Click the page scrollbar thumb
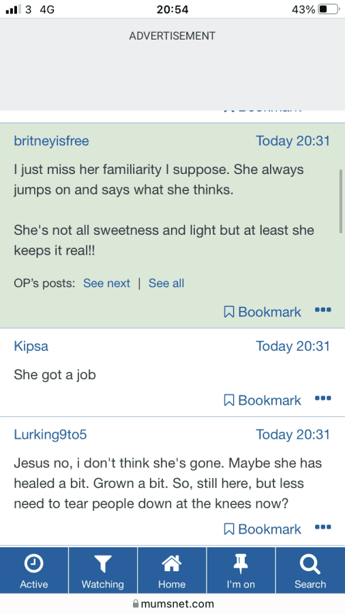The width and height of the screenshot is (345, 614). pos(341,202)
